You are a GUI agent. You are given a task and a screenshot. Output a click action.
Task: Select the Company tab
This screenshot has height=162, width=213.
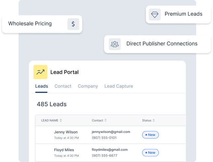(88, 86)
